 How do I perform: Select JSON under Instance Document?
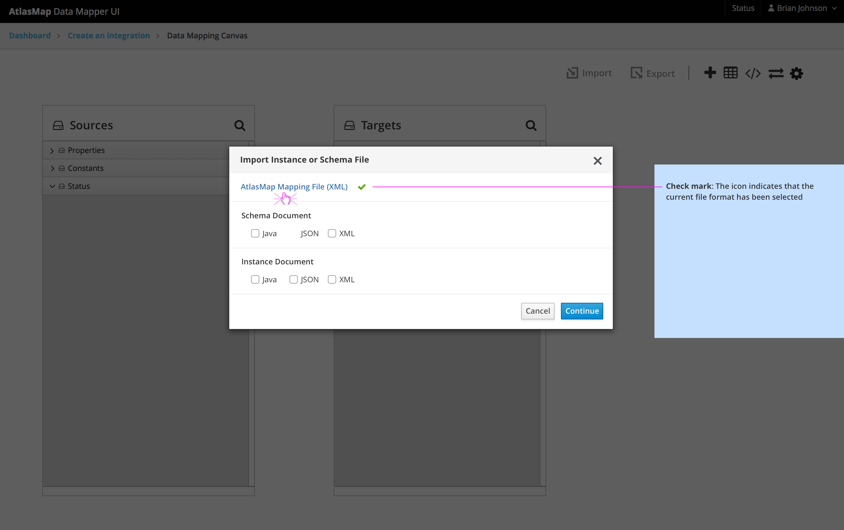293,279
